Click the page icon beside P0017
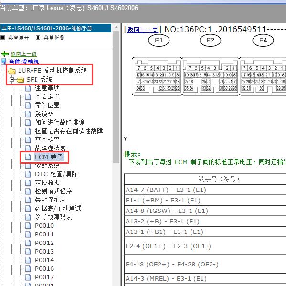This screenshot has width=286, height=286. 28,277
